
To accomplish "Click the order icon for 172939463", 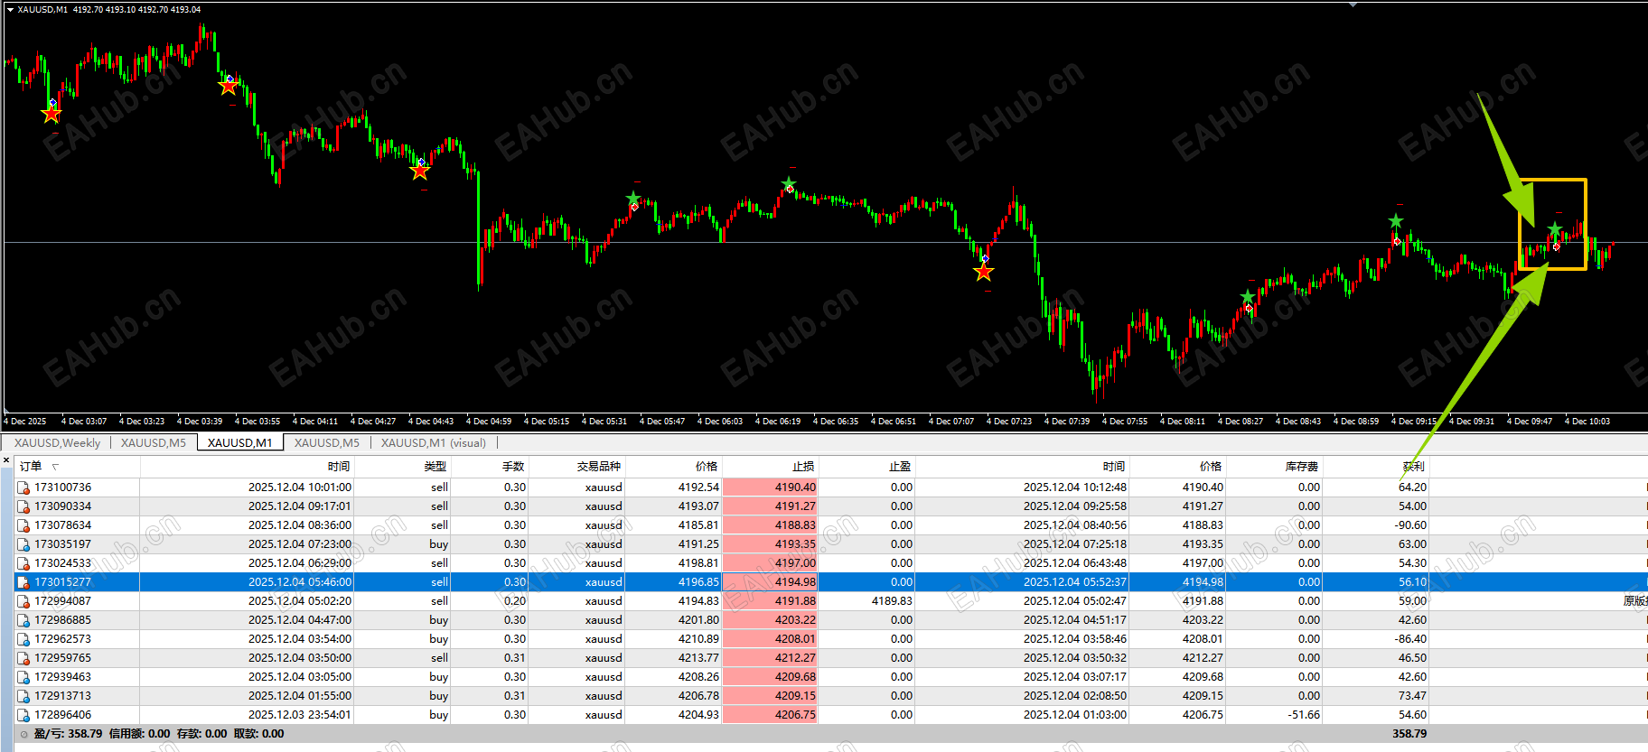I will click(x=23, y=677).
